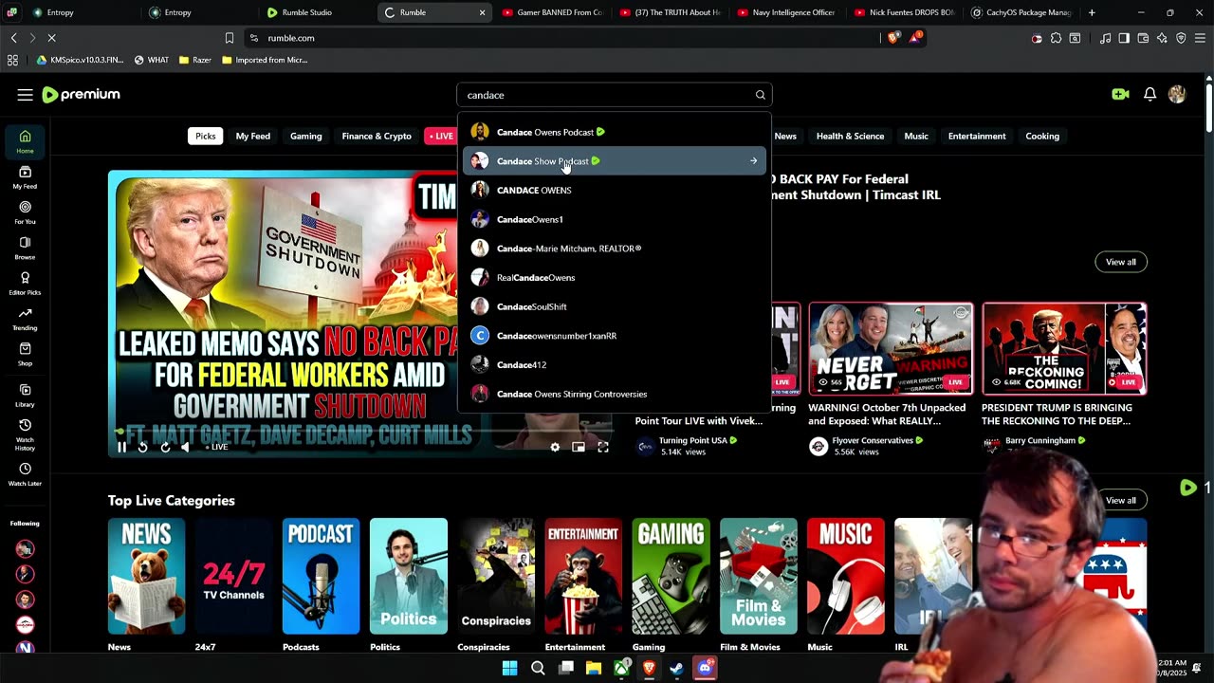Open the Brave Wallet icon
Viewport: 1214px width, 683px height.
coord(1143,38)
